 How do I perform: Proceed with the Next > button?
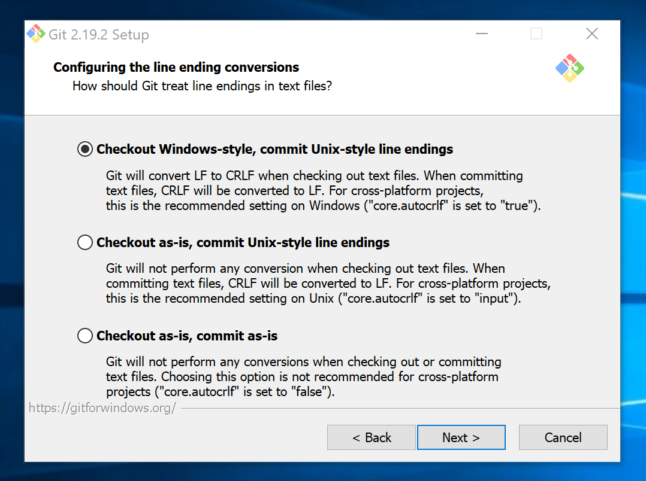(461, 437)
